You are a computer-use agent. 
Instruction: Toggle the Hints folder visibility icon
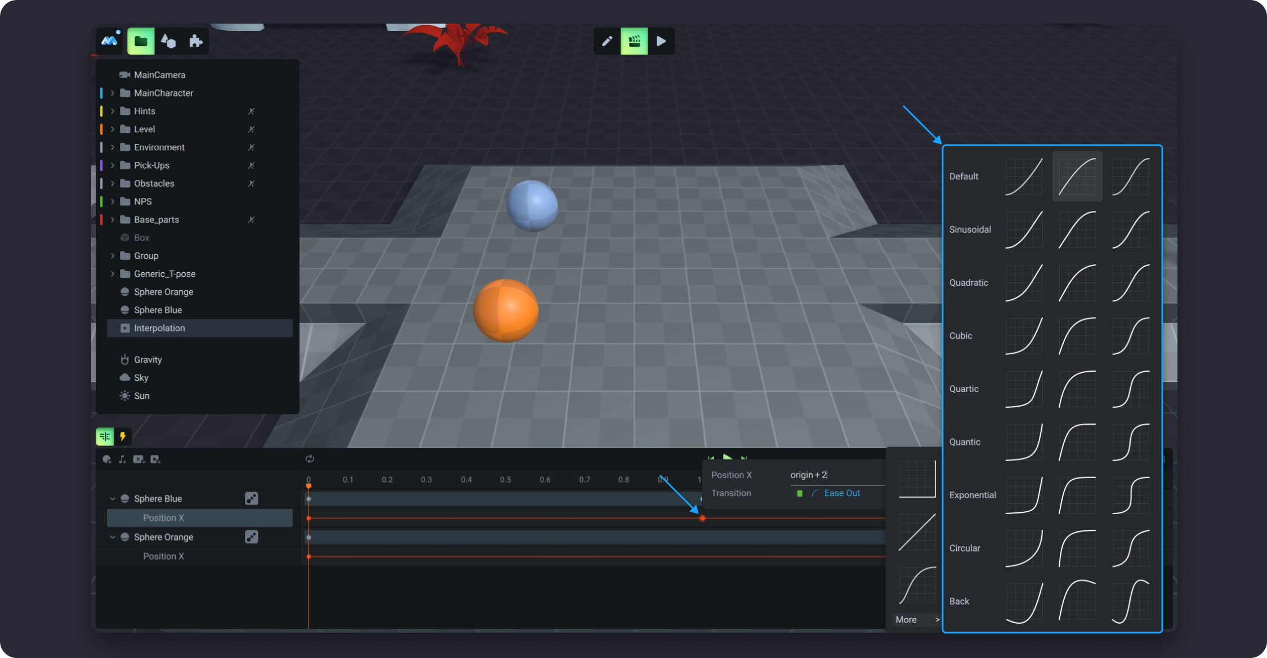pos(251,111)
